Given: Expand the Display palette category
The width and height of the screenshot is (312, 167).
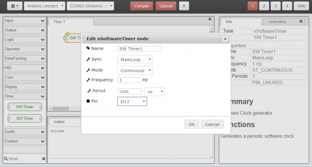Looking at the screenshot, I should click(x=25, y=87).
